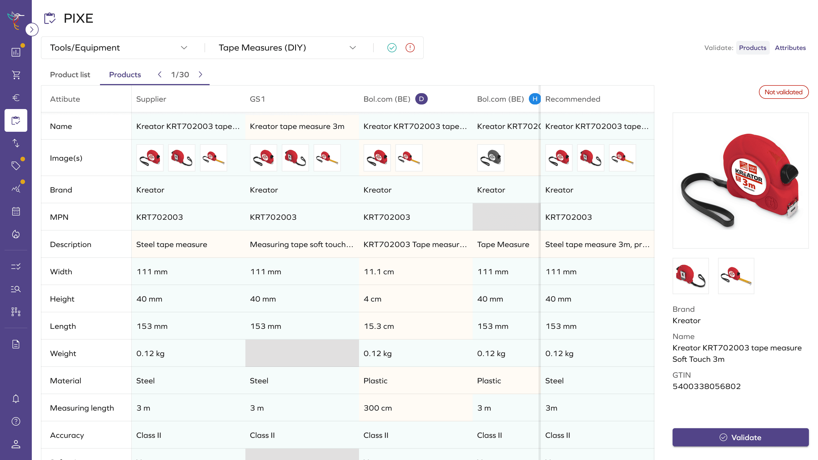Open the help question mark icon
The image size is (818, 460).
(x=16, y=421)
